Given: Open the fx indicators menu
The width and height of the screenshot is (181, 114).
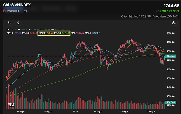Looking at the screenshot, I should pos(18,23).
